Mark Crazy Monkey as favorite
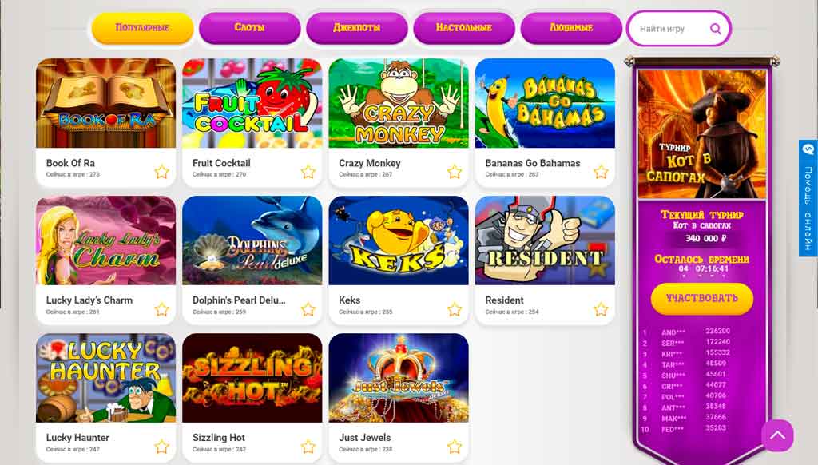This screenshot has height=465, width=818. click(455, 172)
